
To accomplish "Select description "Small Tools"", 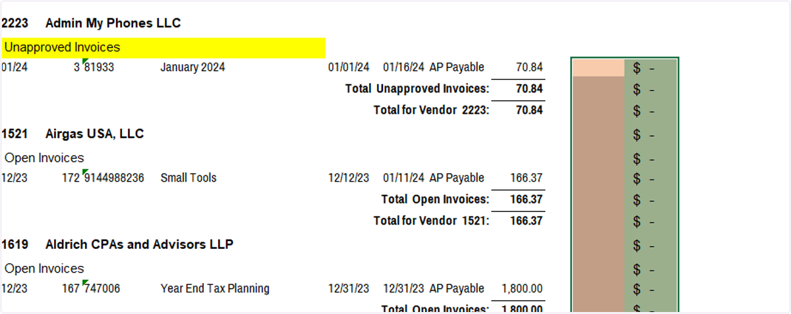I will (189, 178).
